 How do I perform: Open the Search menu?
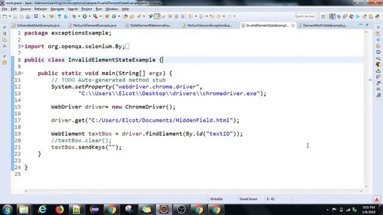(72, 9)
